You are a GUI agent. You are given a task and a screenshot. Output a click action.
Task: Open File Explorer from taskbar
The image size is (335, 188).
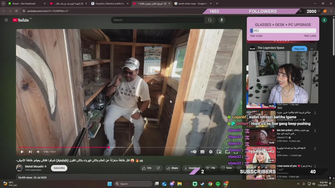(180, 184)
